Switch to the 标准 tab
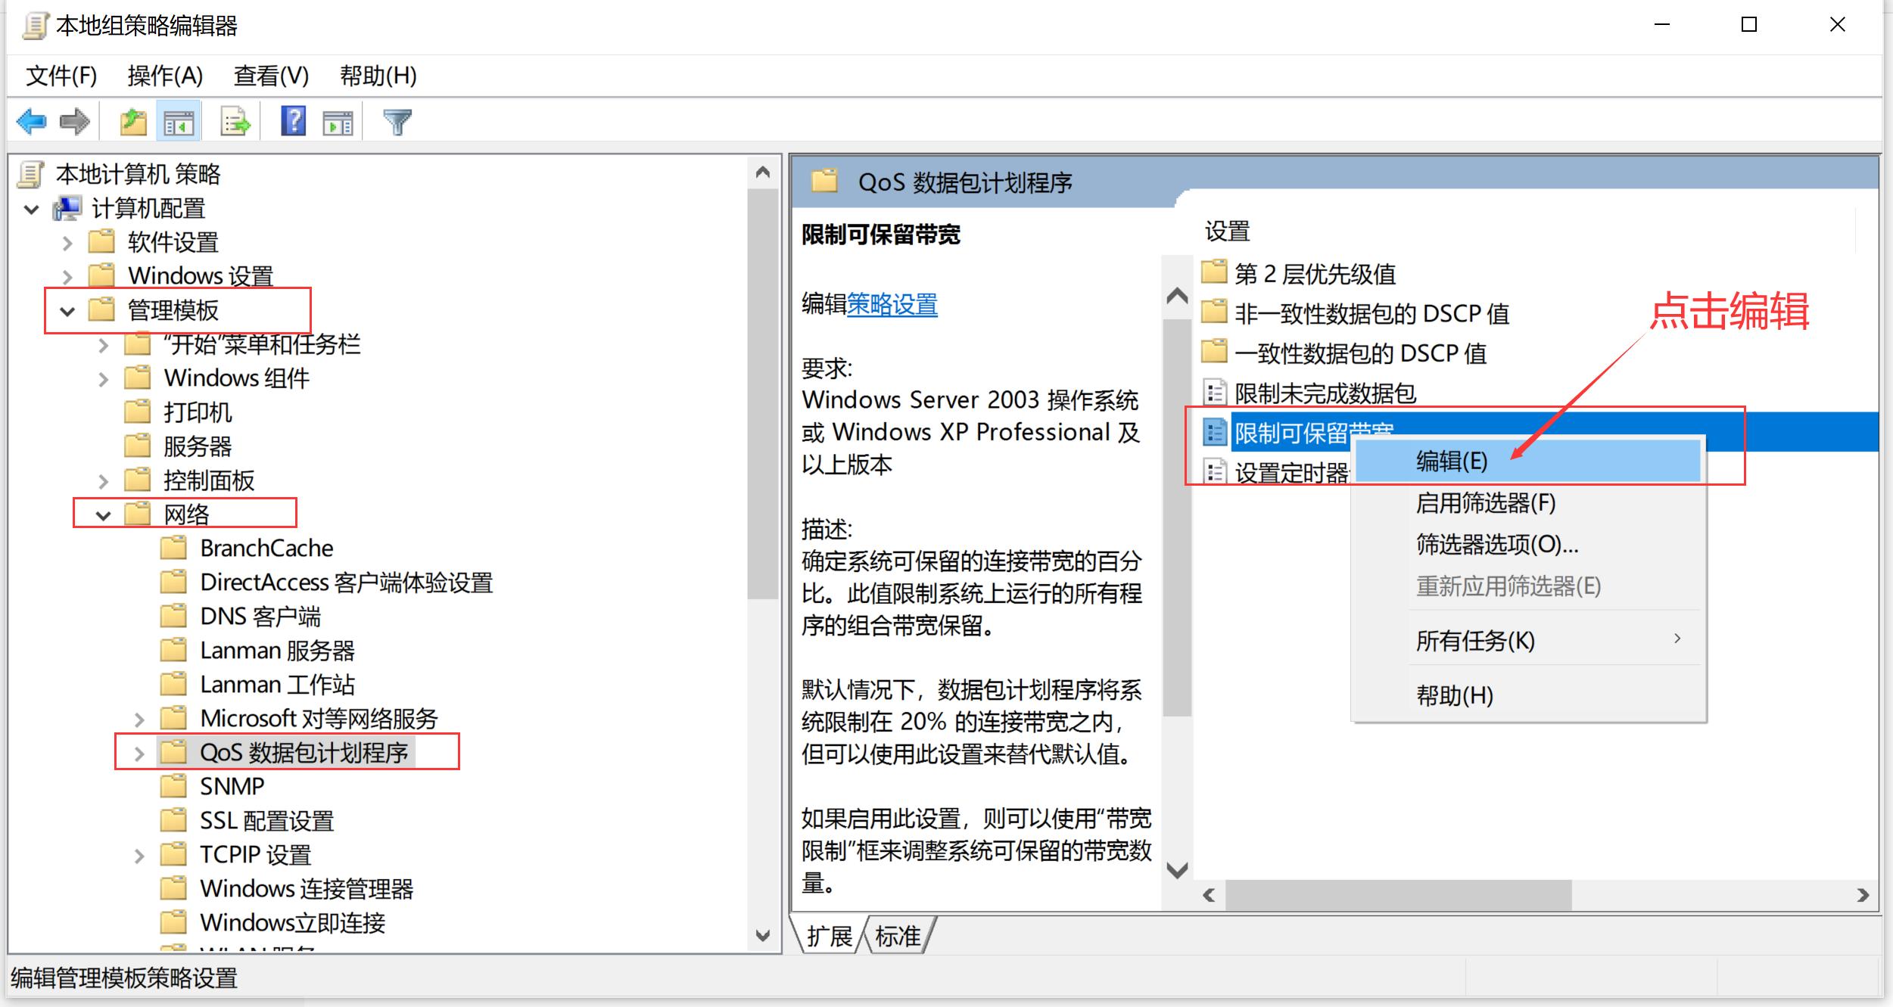This screenshot has height=1007, width=1893. coord(898,937)
